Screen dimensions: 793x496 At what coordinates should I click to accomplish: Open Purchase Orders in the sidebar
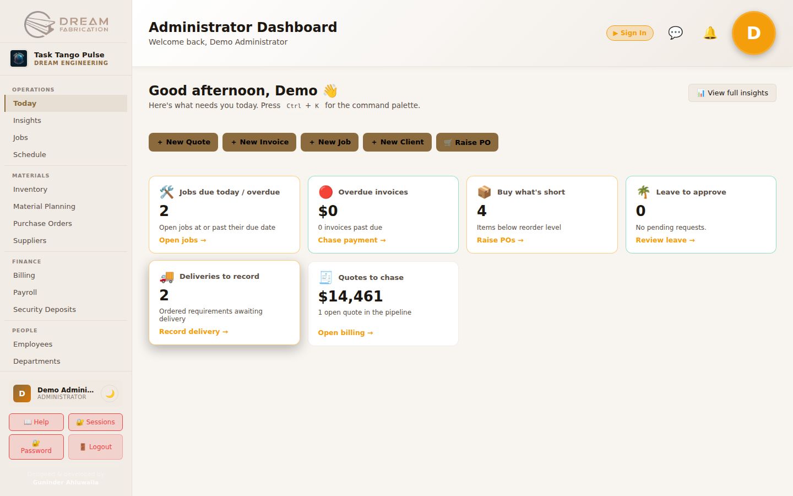click(66, 223)
